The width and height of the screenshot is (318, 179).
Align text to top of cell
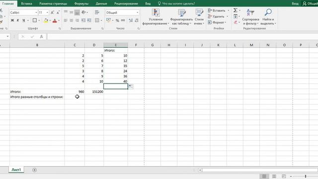point(66,12)
